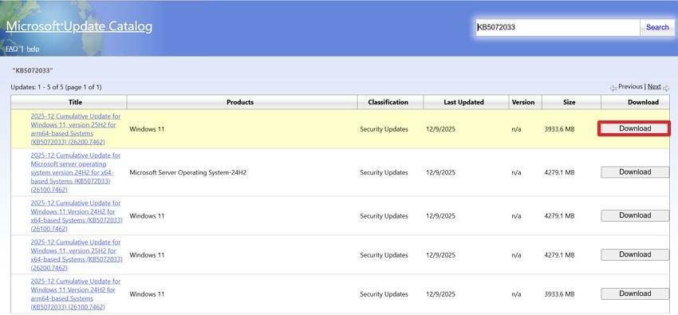Open the FAQ link
The height and width of the screenshot is (315, 678).
pyautogui.click(x=12, y=49)
